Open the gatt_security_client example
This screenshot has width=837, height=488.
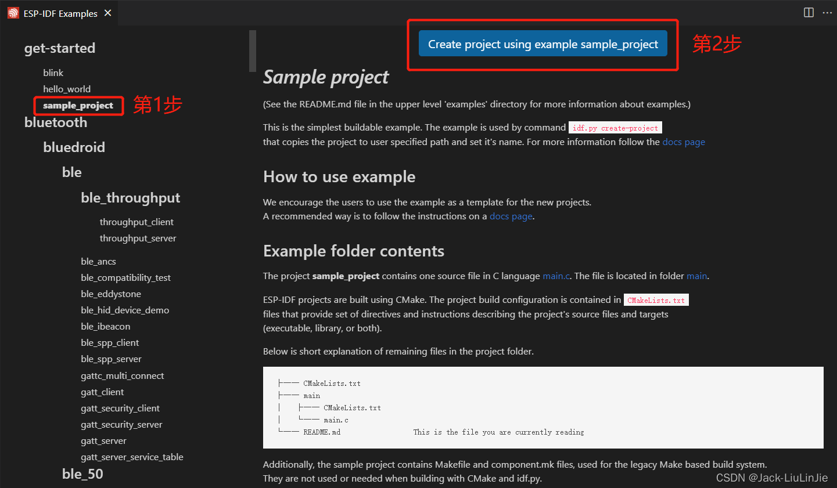120,408
